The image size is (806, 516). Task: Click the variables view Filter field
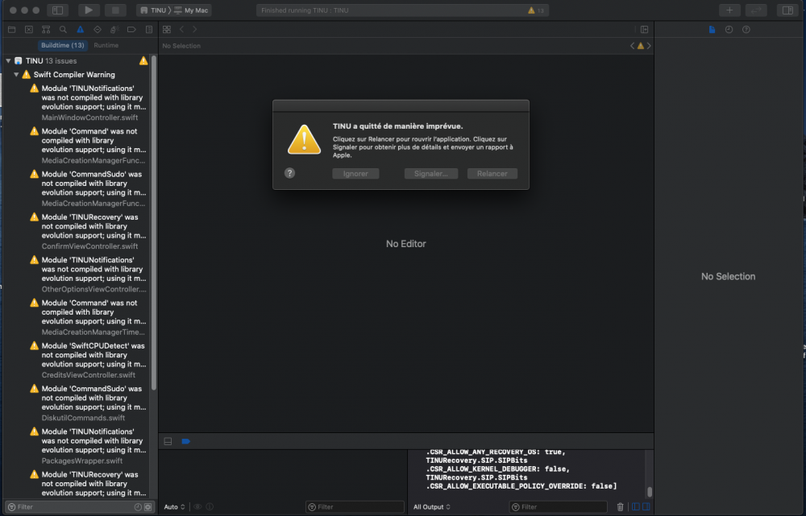(x=355, y=507)
